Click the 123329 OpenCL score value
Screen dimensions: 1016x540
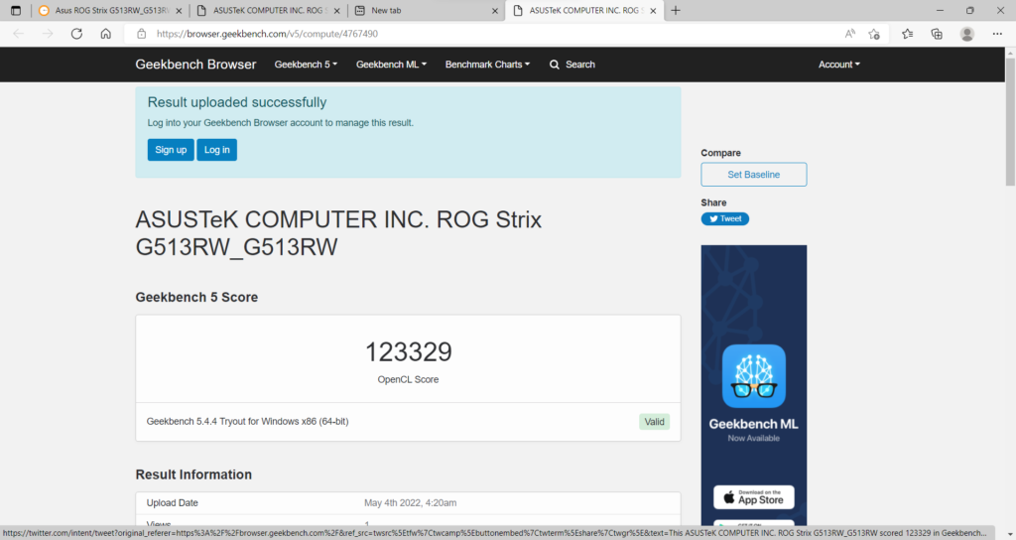pyautogui.click(x=408, y=352)
